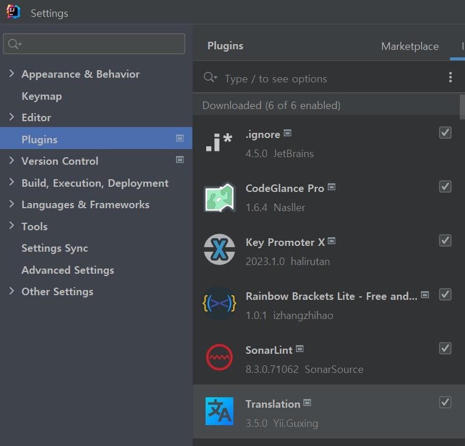Click small marker icon next to Translation
This screenshot has width=465, height=446.
307,403
